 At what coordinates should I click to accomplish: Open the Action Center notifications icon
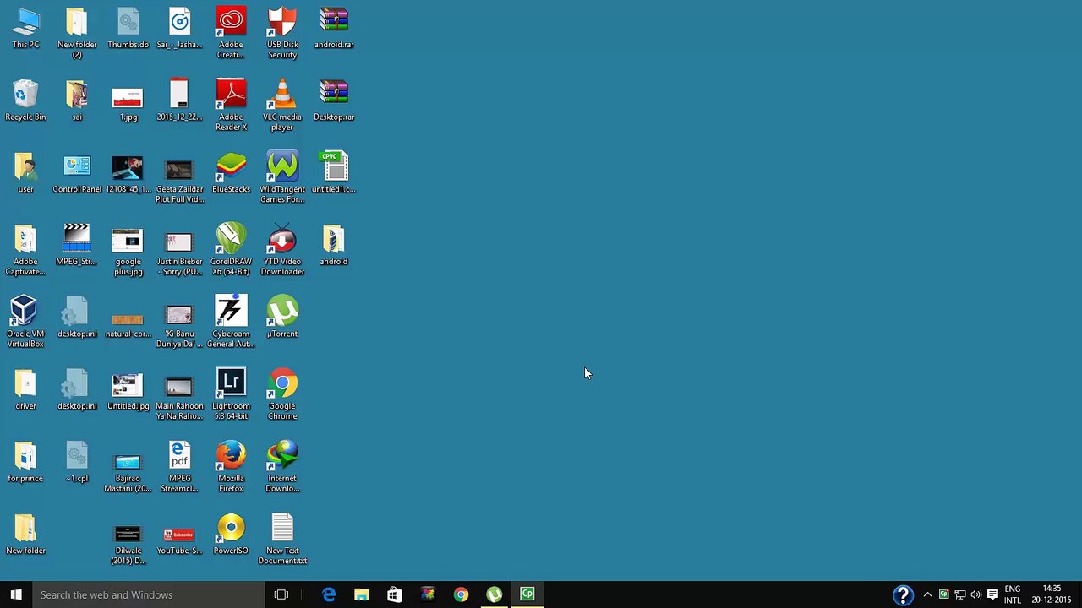tap(992, 594)
